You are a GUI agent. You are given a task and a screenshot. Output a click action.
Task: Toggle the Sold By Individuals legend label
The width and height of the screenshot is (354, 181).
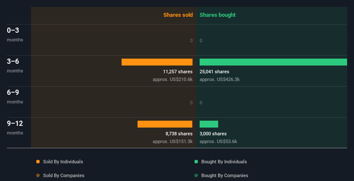(x=63, y=162)
